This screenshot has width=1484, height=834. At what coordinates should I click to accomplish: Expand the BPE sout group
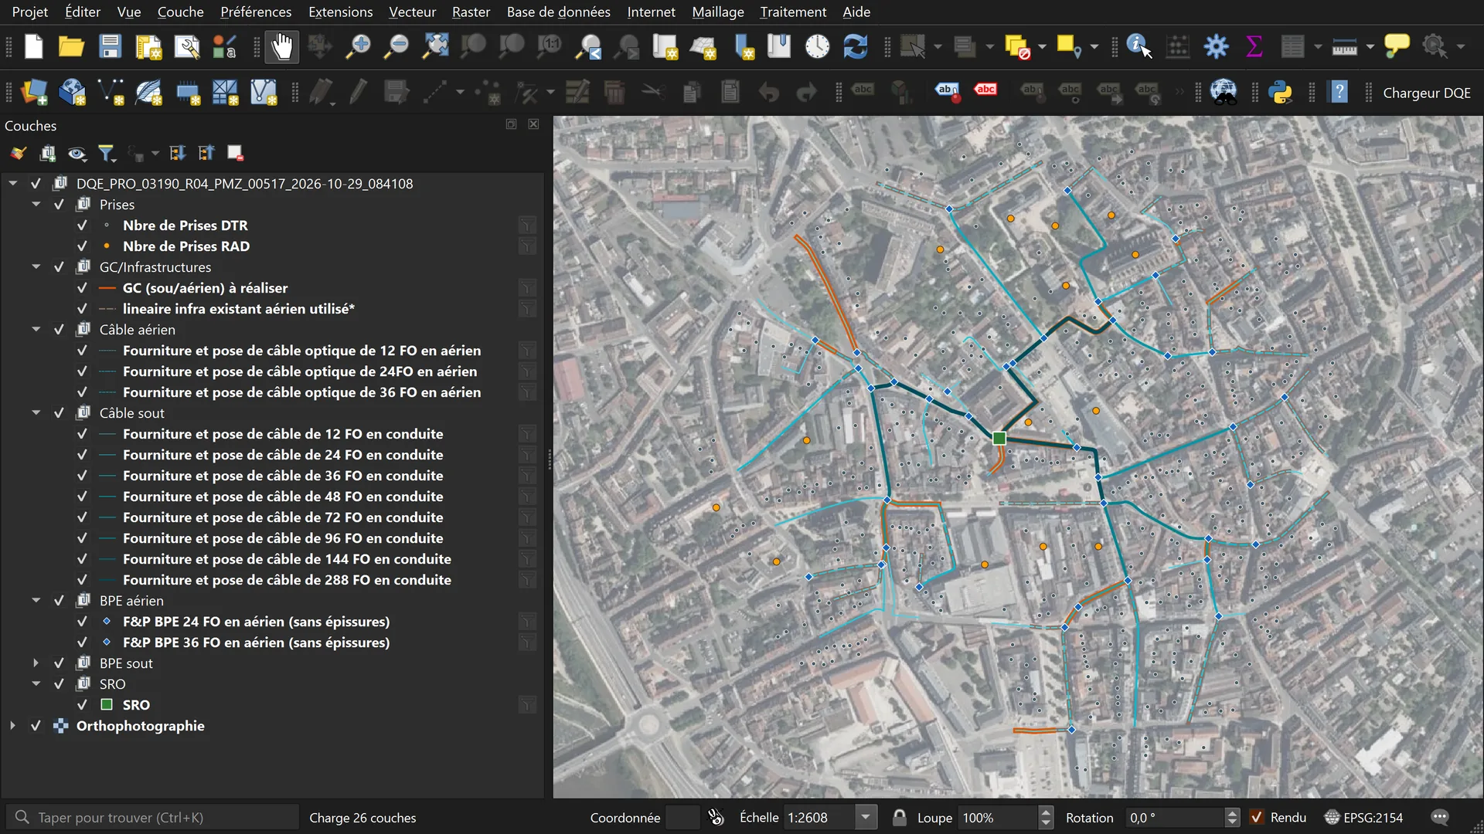point(36,663)
